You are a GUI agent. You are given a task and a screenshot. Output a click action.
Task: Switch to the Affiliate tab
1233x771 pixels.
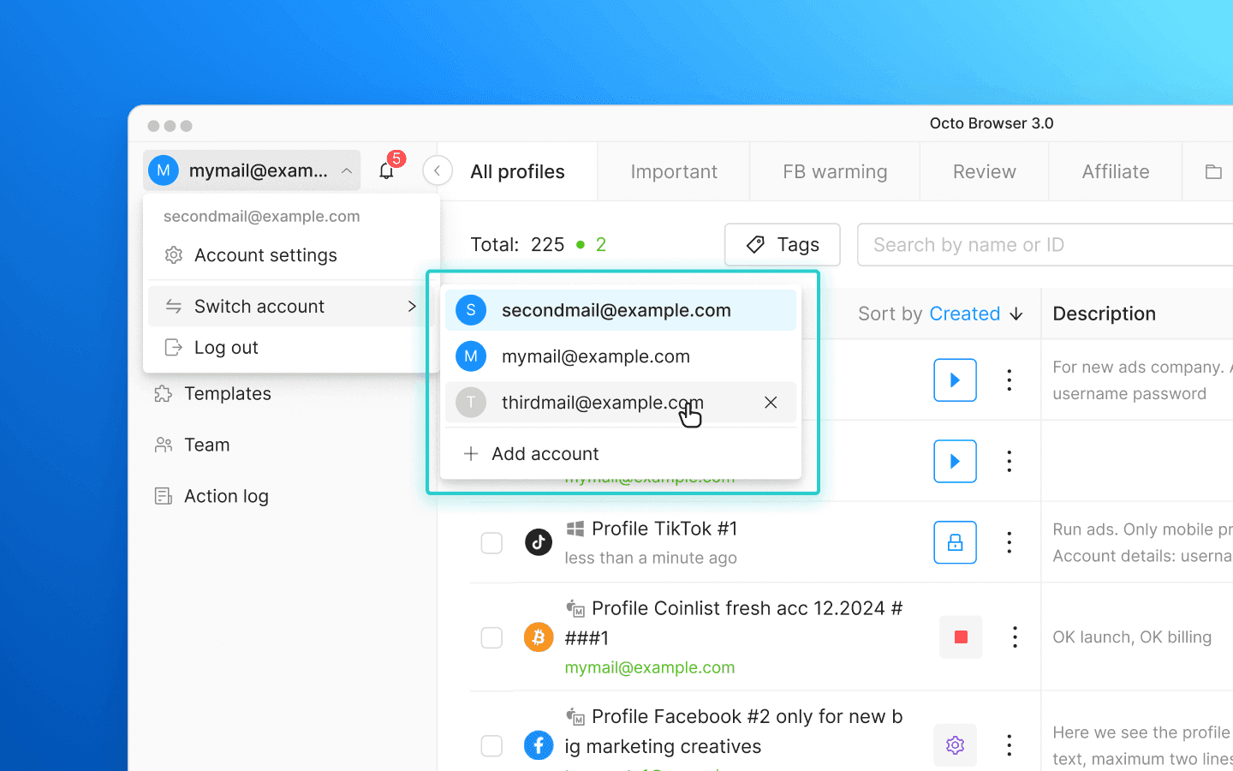pos(1116,171)
